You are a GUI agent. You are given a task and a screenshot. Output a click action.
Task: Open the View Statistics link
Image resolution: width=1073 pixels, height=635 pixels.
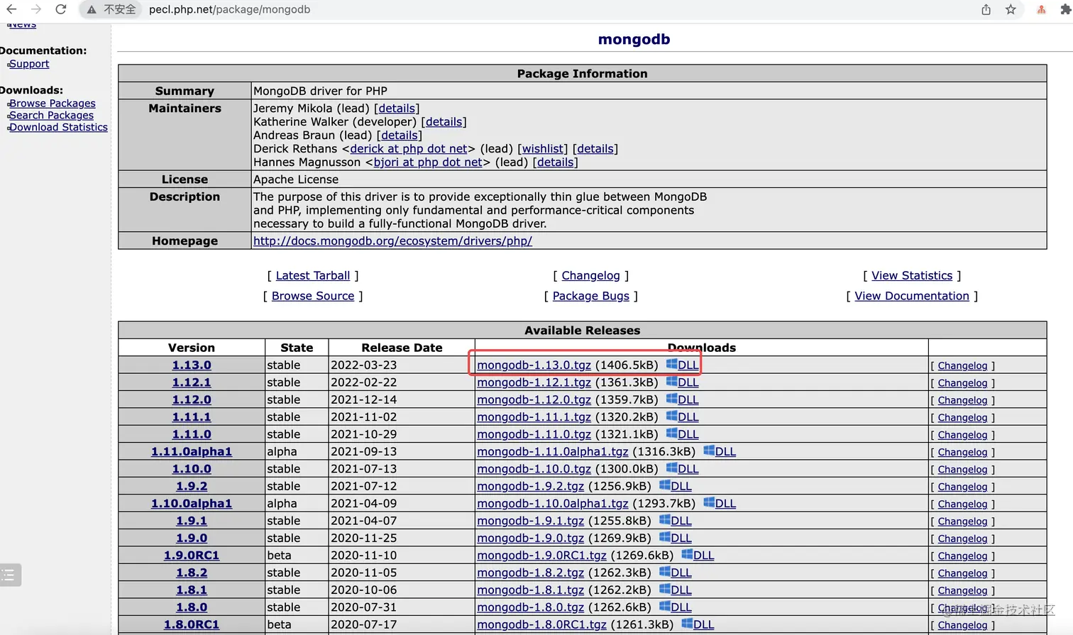[912, 276]
